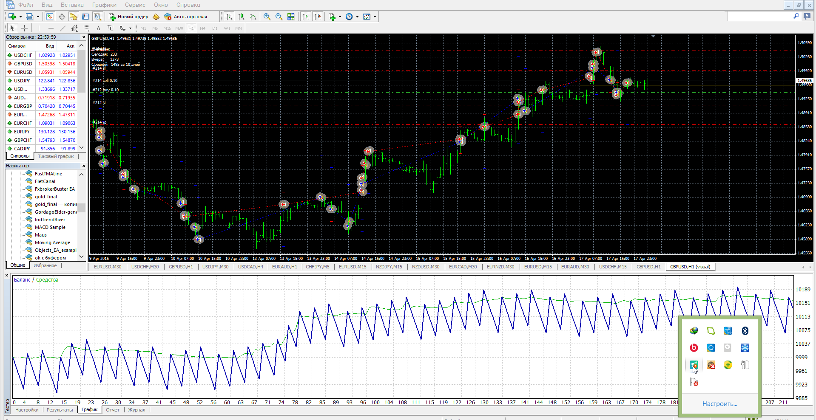The height and width of the screenshot is (420, 816).
Task: Toggle the Data Window crosshair-circle icon
Action: click(x=62, y=17)
